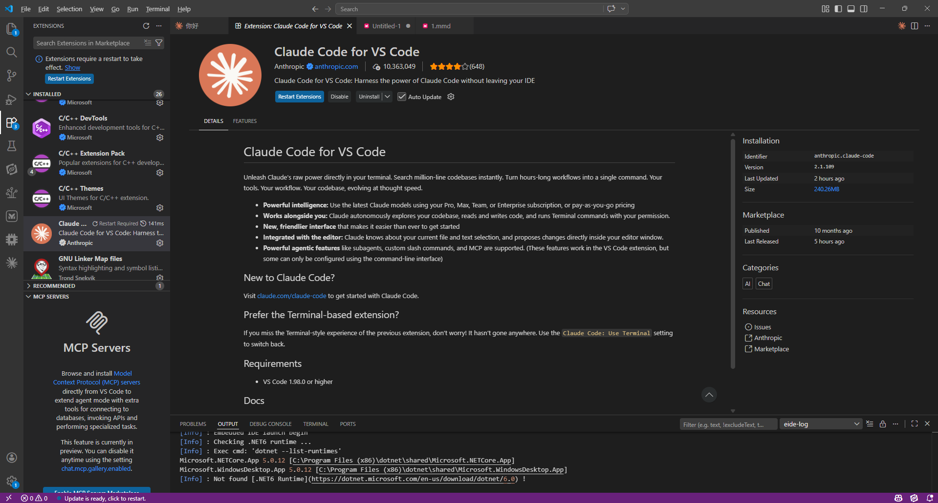Open the Claude Code starburst sidebar icon
Screen dimensions: 938x503
click(x=12, y=263)
